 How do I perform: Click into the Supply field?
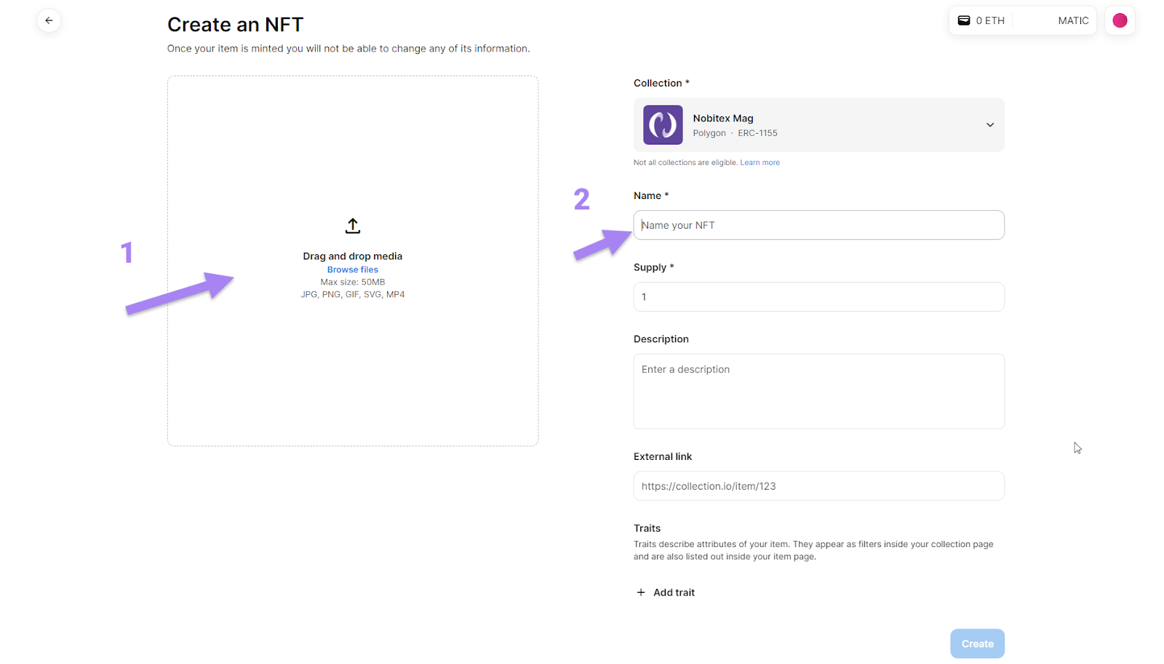818,297
